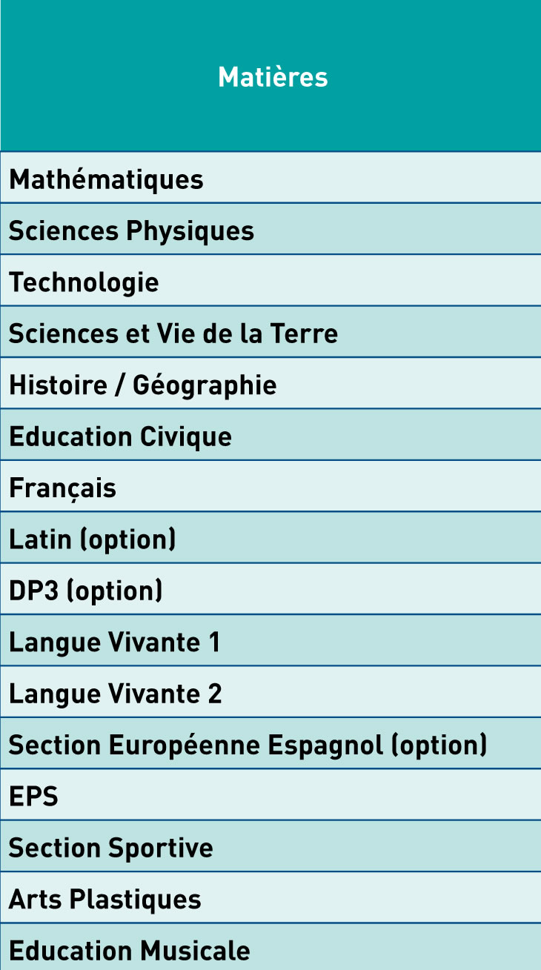Screen dimensions: 541x970
Task: Select Histoire / Géographie row
Action: [x=270, y=383]
